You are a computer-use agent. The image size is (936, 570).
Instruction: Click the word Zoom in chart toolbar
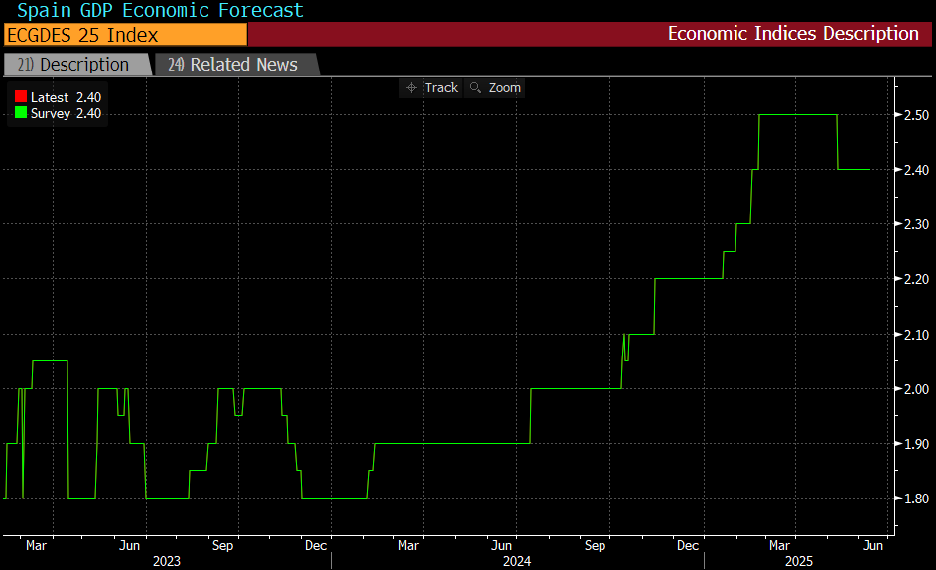click(x=504, y=88)
